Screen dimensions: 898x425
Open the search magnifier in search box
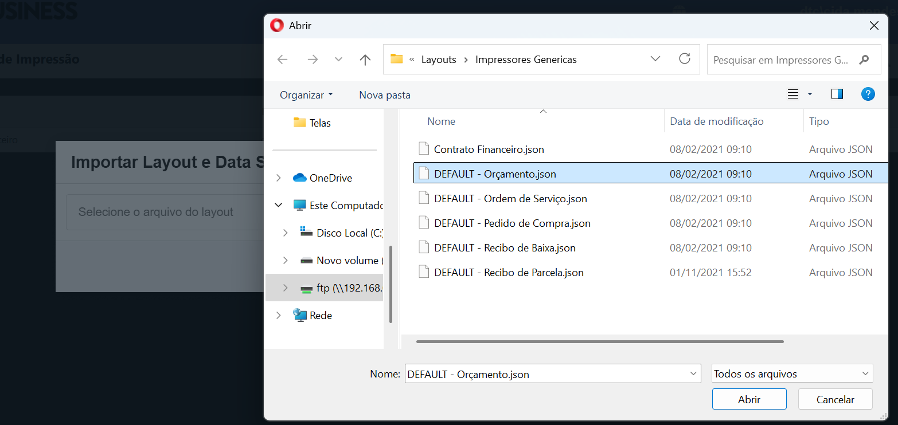865,59
